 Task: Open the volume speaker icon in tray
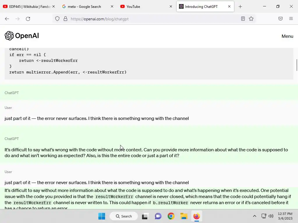coord(271,216)
